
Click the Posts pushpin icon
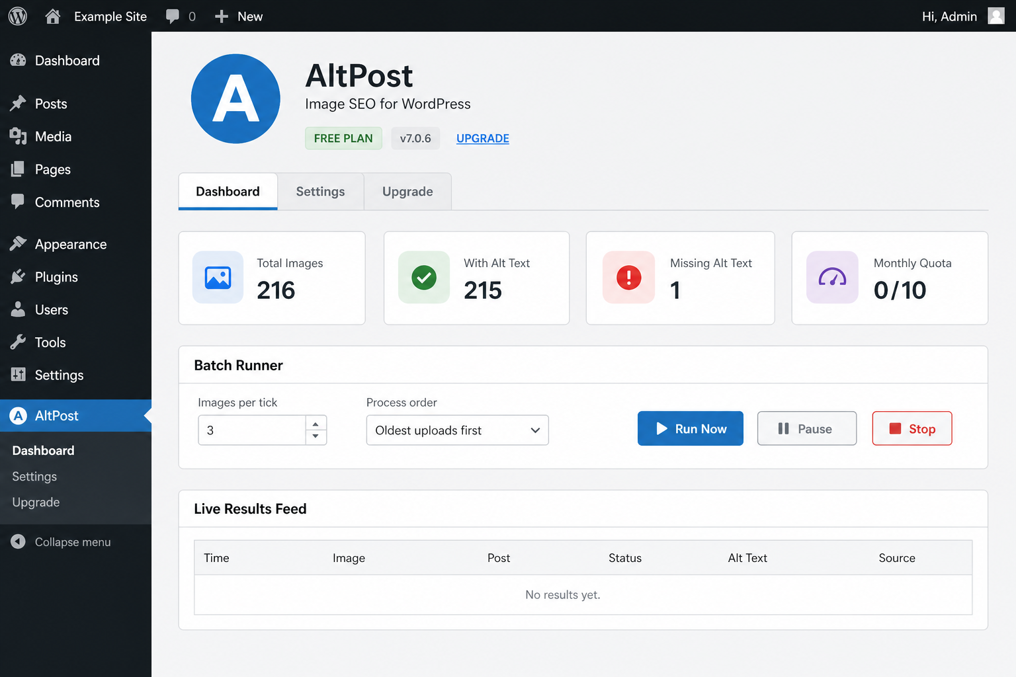tap(19, 103)
